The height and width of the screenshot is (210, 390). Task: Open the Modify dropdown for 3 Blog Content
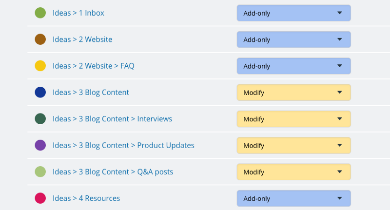tap(294, 93)
